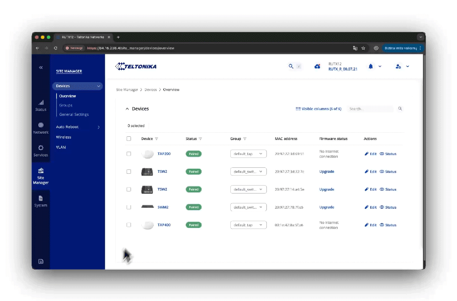This screenshot has width=457, height=301.
Task: Expand the Auto Reboot submenu
Action: coord(77,127)
